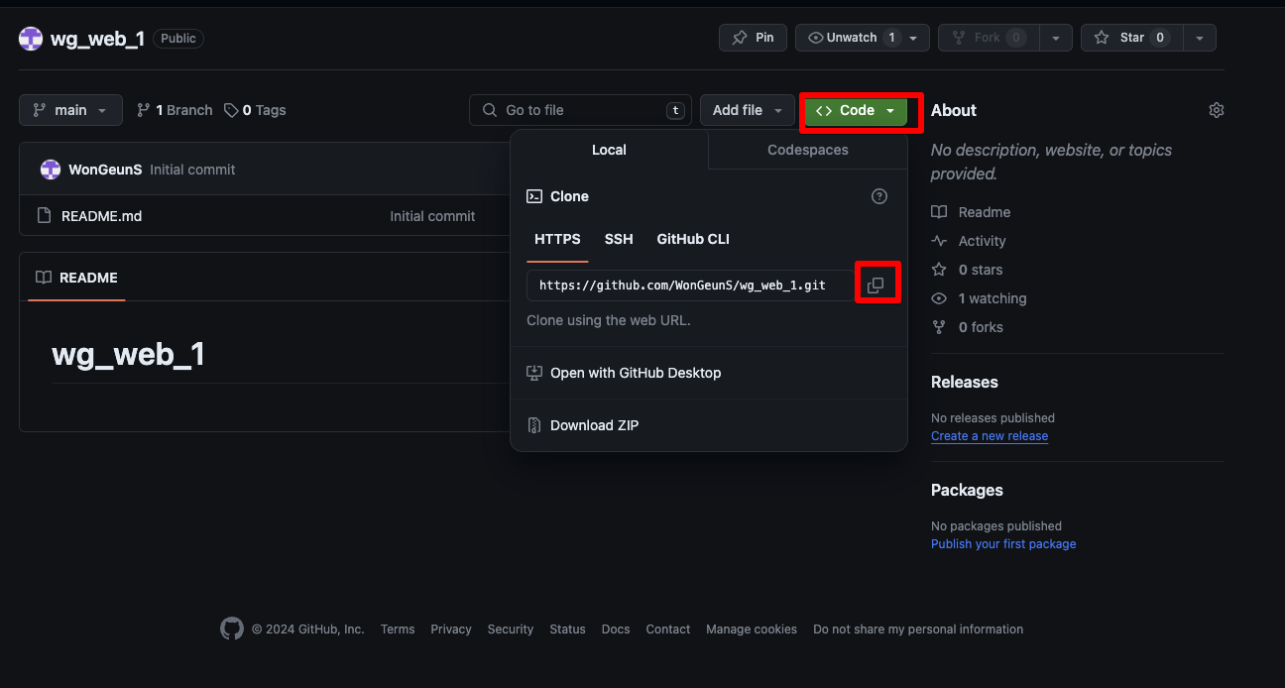
Task: Click Initial commit in the README.md row
Action: tap(432, 215)
